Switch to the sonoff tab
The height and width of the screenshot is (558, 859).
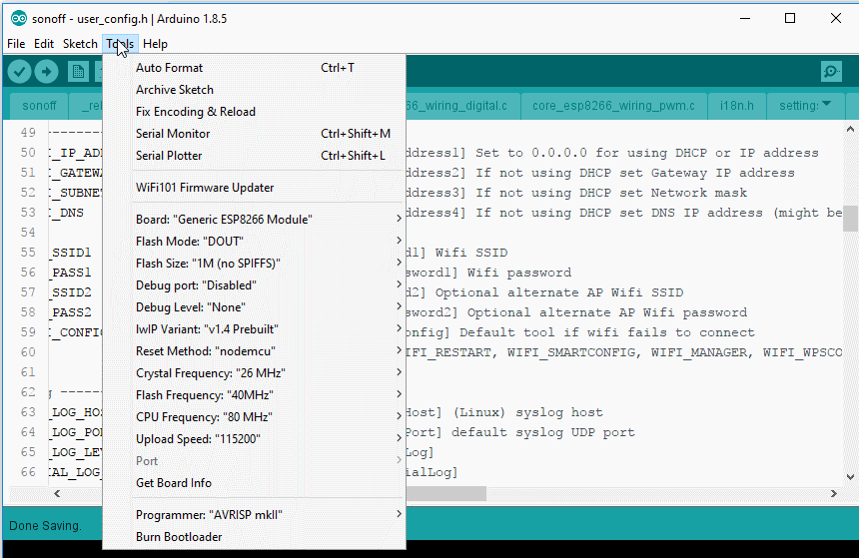[x=39, y=105]
